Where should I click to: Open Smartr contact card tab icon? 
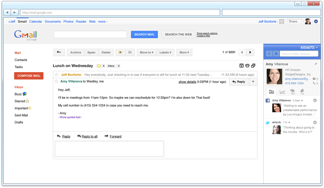point(271,92)
